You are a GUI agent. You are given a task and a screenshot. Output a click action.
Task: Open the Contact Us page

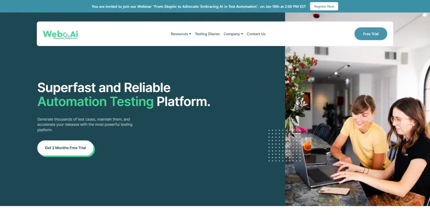coord(256,34)
